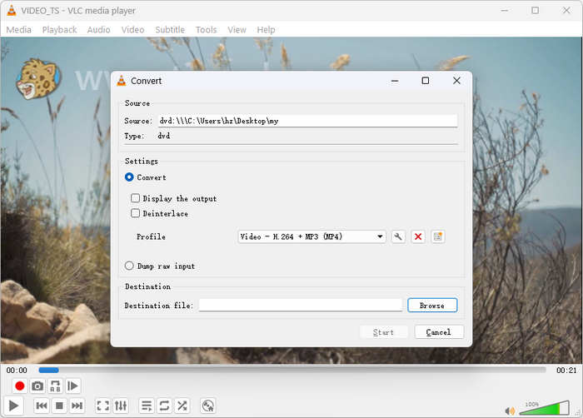Viewport: 583px width, 418px height.
Task: Click the Destination file input field
Action: [x=301, y=306]
